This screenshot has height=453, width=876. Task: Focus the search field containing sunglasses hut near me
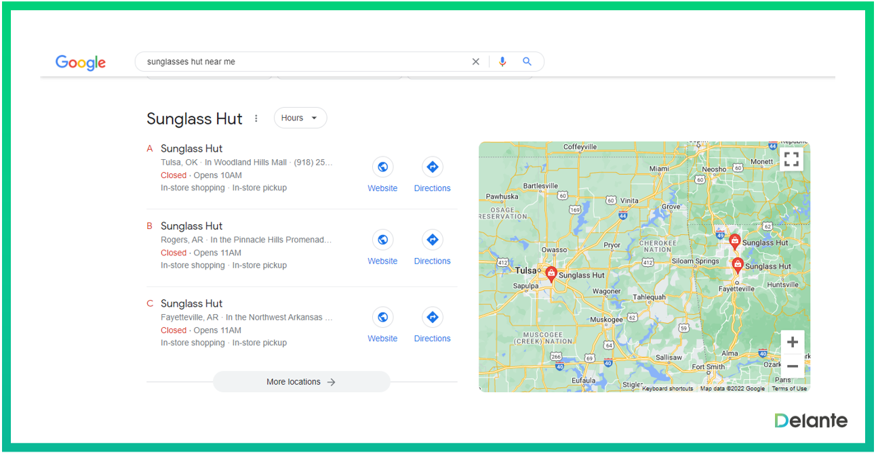[305, 62]
